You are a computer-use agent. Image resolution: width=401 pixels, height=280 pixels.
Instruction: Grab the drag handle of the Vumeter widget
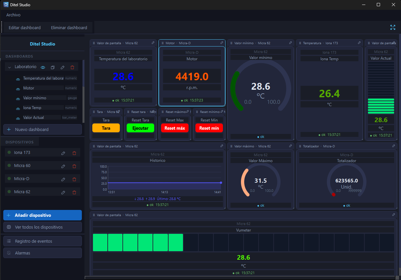click(94, 215)
